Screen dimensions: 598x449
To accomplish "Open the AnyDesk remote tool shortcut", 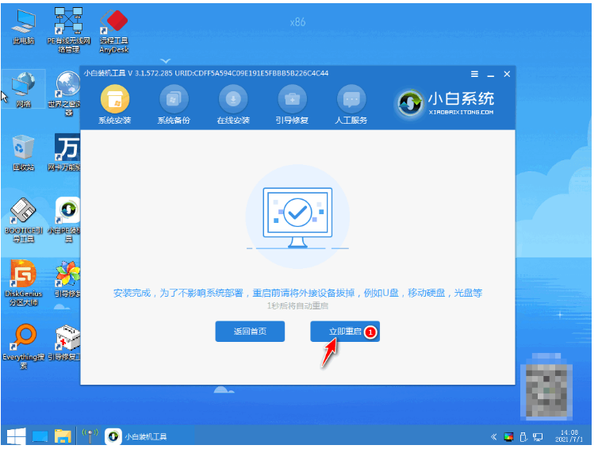I will tap(117, 24).
